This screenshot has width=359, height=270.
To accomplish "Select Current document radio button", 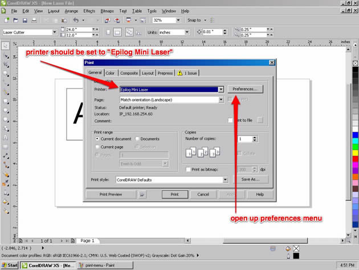I will (97, 139).
